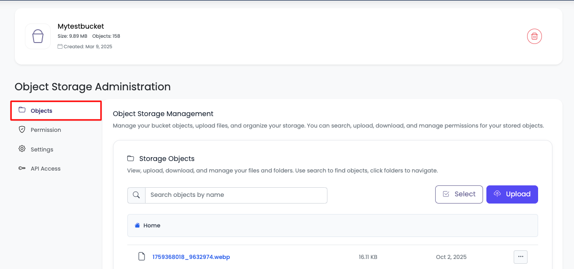Click the file icon next to the webp file
Image resolution: width=574 pixels, height=269 pixels.
pos(141,257)
